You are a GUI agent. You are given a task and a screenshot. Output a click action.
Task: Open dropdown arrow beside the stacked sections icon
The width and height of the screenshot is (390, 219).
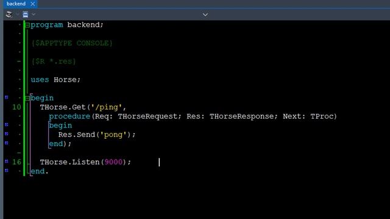[17, 15]
